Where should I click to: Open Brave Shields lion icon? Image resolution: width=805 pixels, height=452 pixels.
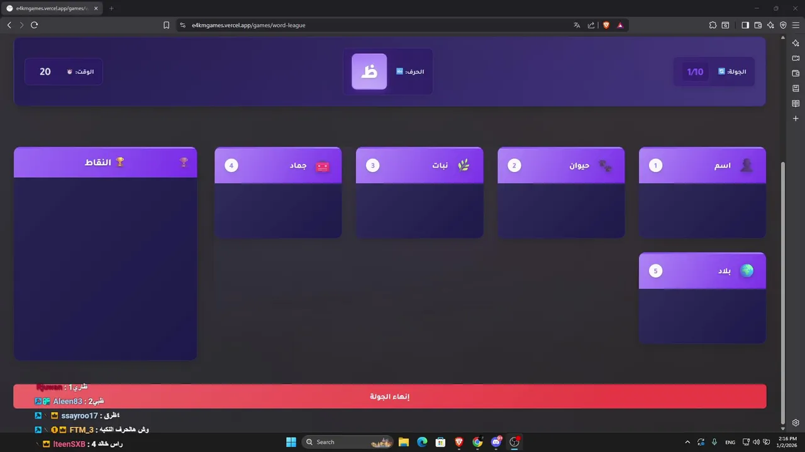tap(606, 25)
